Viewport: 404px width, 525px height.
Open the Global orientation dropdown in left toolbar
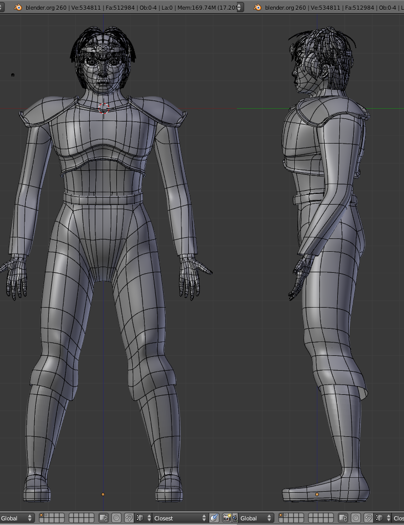click(x=17, y=518)
